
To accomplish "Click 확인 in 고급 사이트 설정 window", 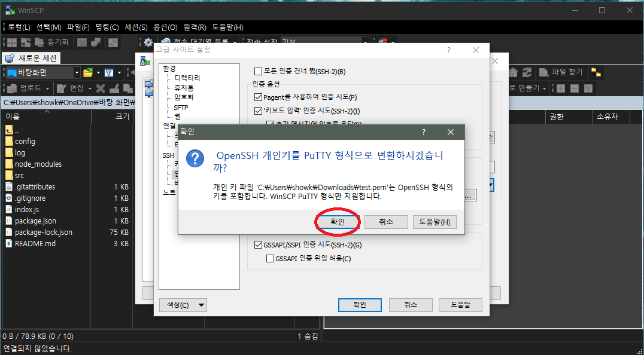I will point(360,305).
